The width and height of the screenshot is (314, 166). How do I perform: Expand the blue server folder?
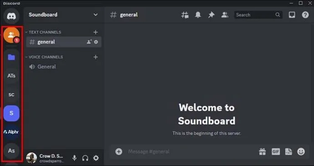pyautogui.click(x=11, y=57)
